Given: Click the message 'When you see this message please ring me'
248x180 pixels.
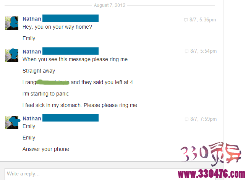Looking at the screenshot, I should click(x=75, y=59).
